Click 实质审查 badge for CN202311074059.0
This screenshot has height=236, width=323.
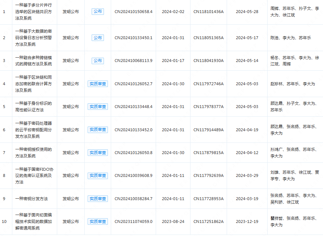click(98, 221)
